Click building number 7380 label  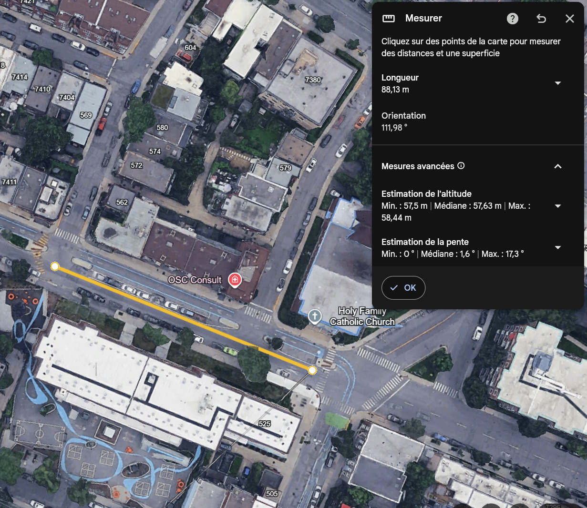click(x=313, y=80)
